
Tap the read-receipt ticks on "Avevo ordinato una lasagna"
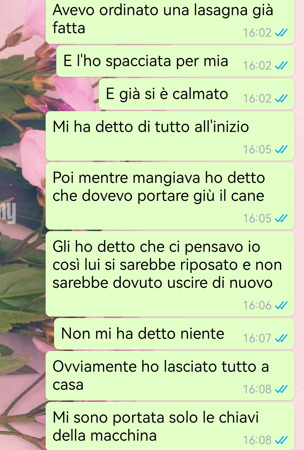click(281, 33)
